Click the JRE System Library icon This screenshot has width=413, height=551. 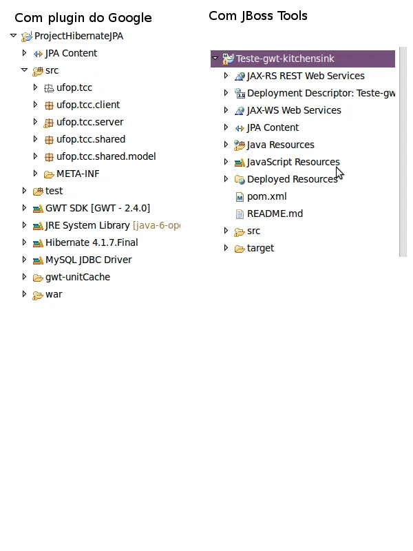click(38, 226)
